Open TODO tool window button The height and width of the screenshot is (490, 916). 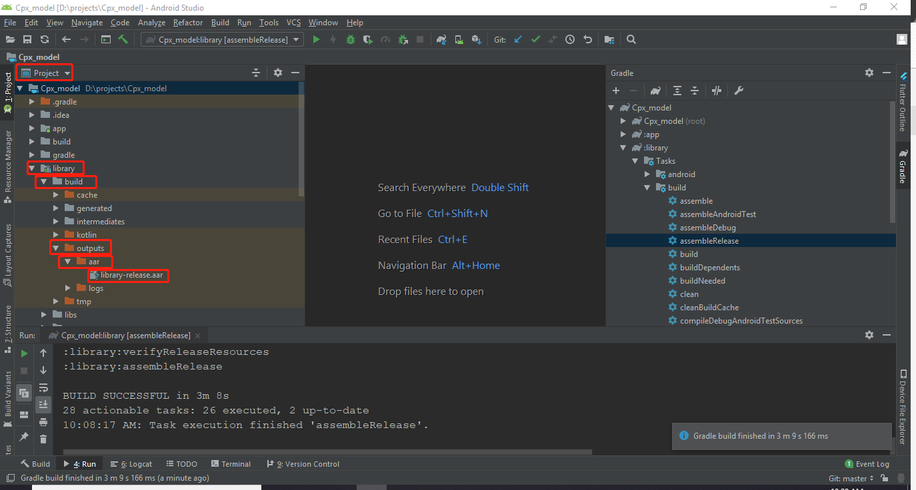click(181, 464)
